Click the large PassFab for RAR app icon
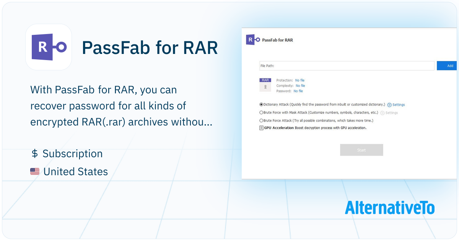This screenshot has height=241, width=459. [49, 47]
